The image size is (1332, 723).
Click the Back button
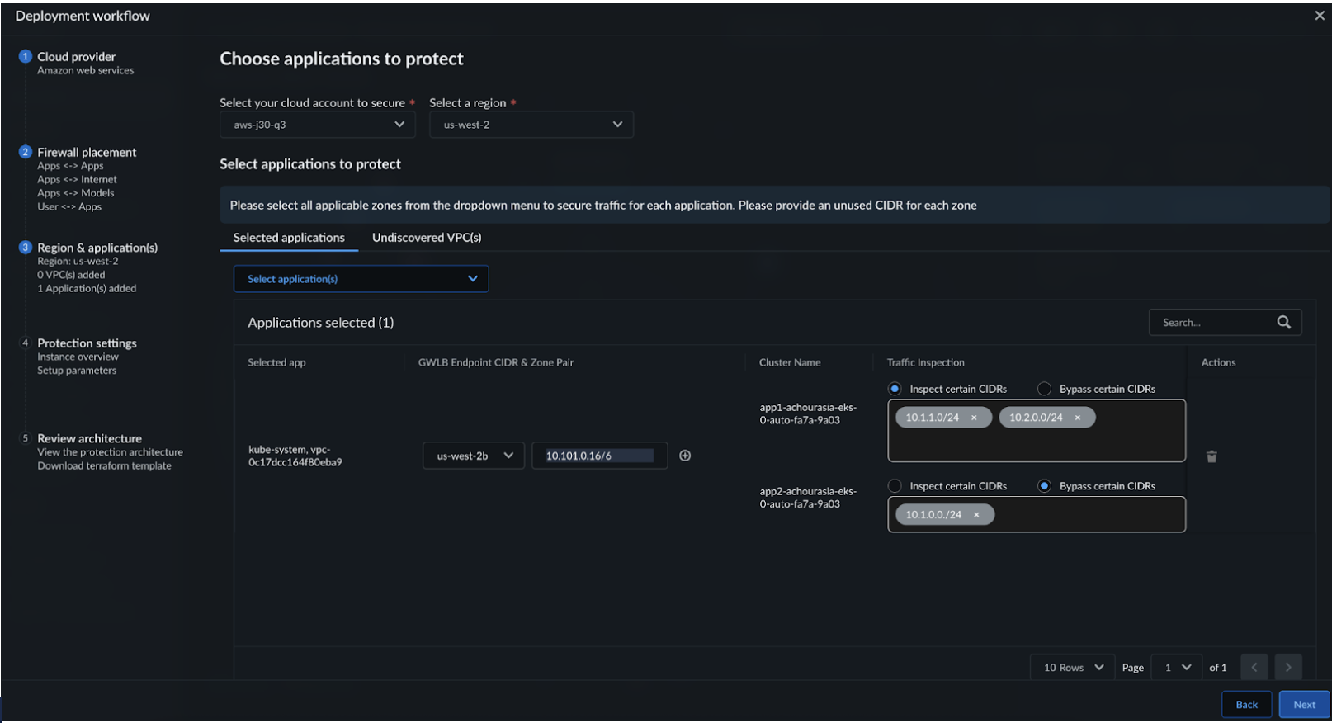(x=1246, y=705)
